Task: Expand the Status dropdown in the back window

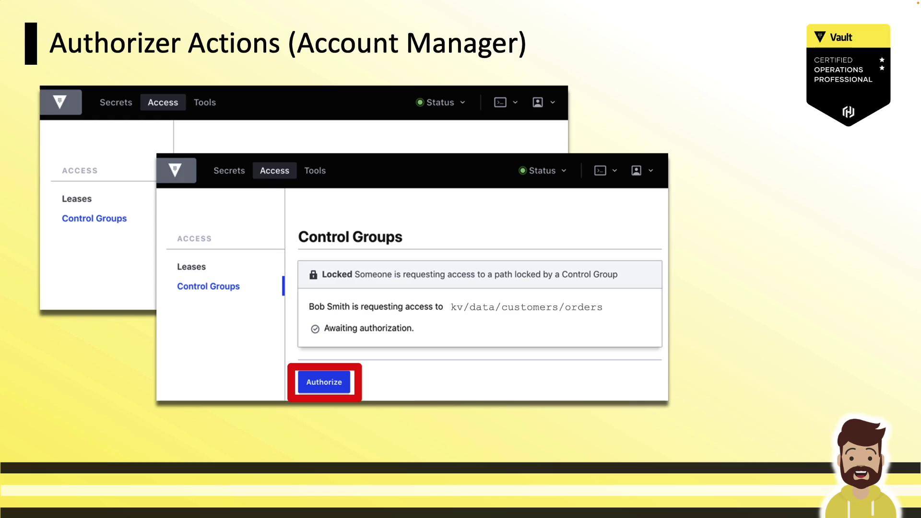Action: (x=441, y=103)
